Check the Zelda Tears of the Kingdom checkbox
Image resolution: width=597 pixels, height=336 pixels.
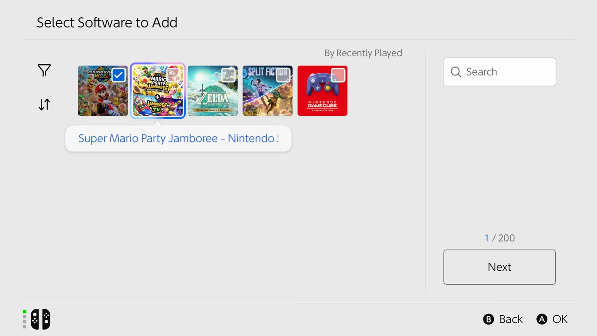coord(228,75)
